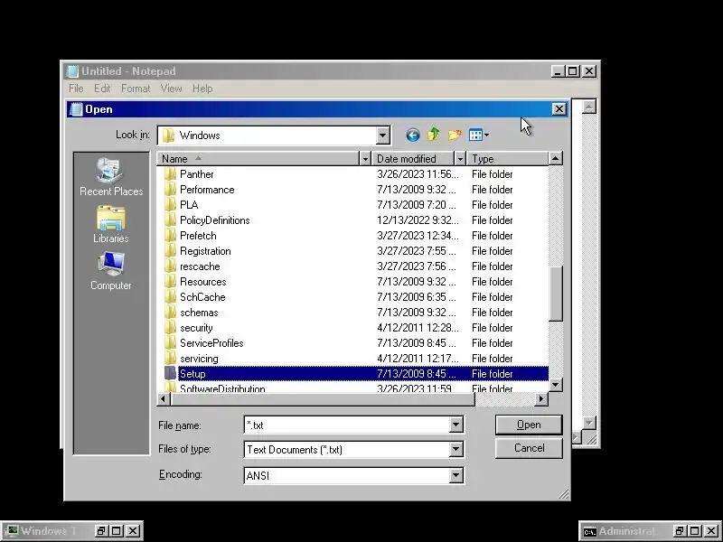Viewport: 723px width, 542px height.
Task: Sort by the Date modified column header
Action: click(413, 159)
